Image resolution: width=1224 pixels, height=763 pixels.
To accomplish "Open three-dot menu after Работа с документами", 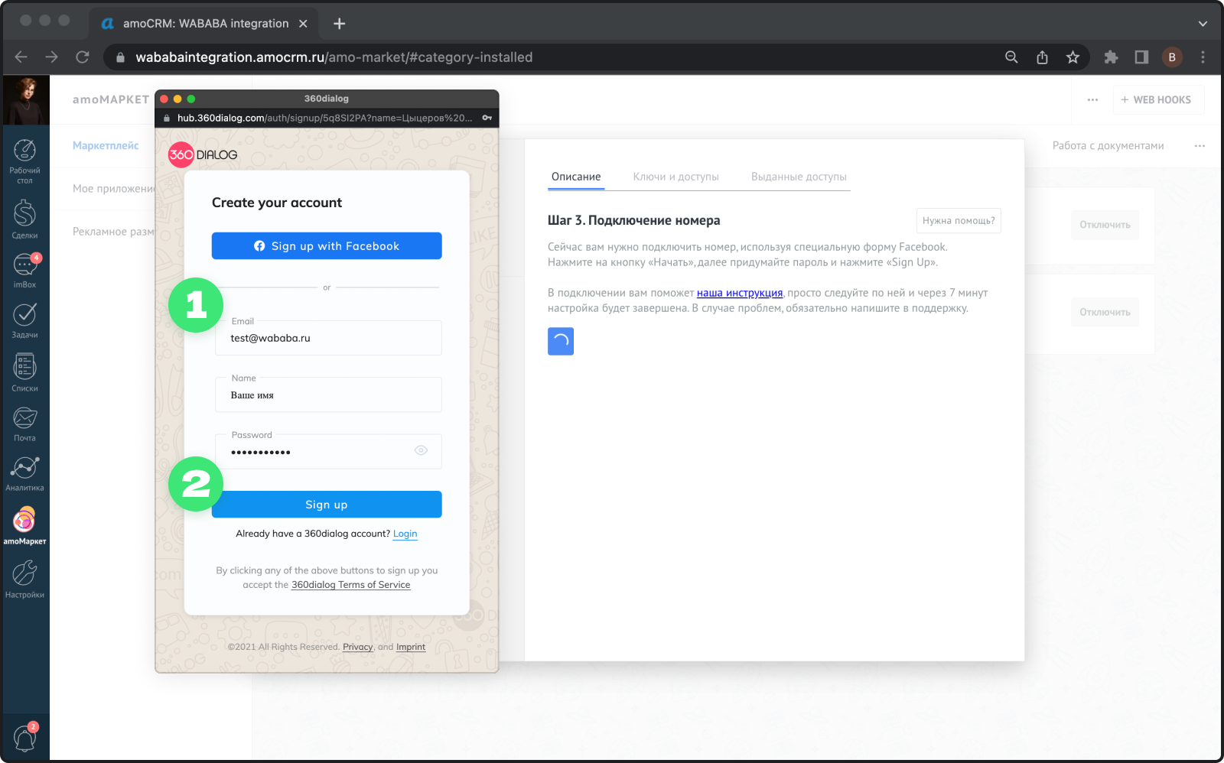I will click(1200, 145).
